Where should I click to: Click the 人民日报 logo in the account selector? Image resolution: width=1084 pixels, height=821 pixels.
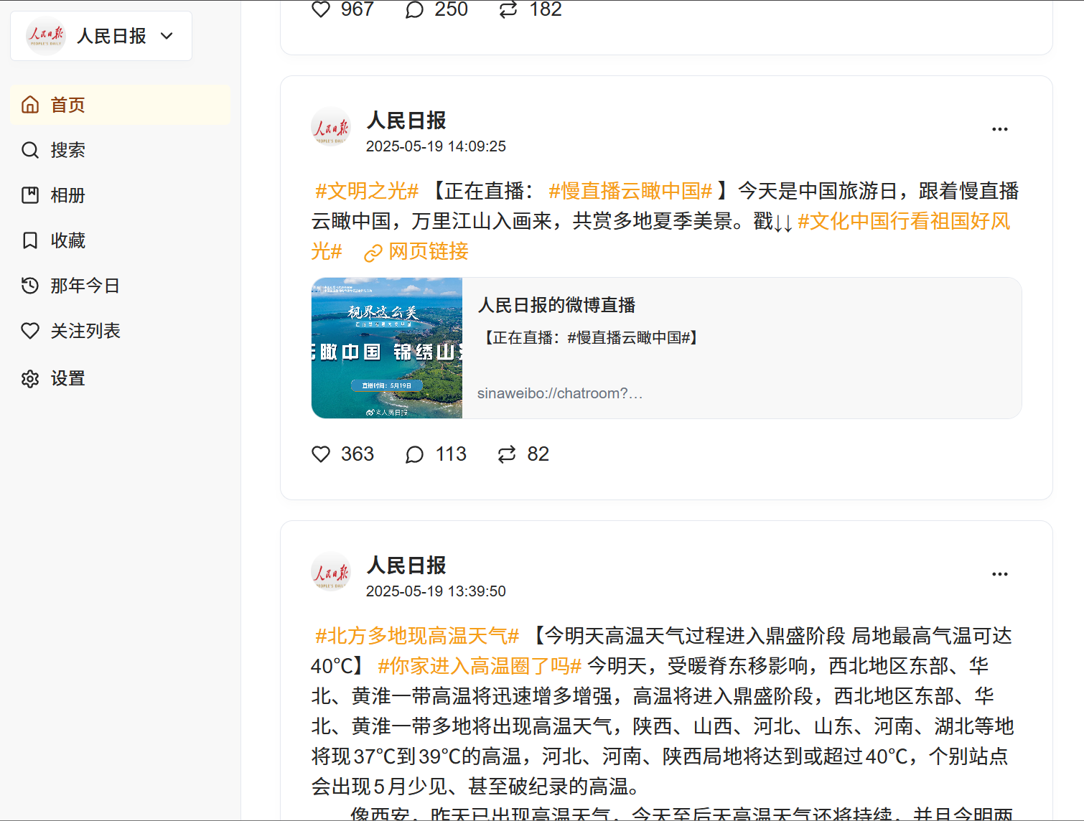46,36
